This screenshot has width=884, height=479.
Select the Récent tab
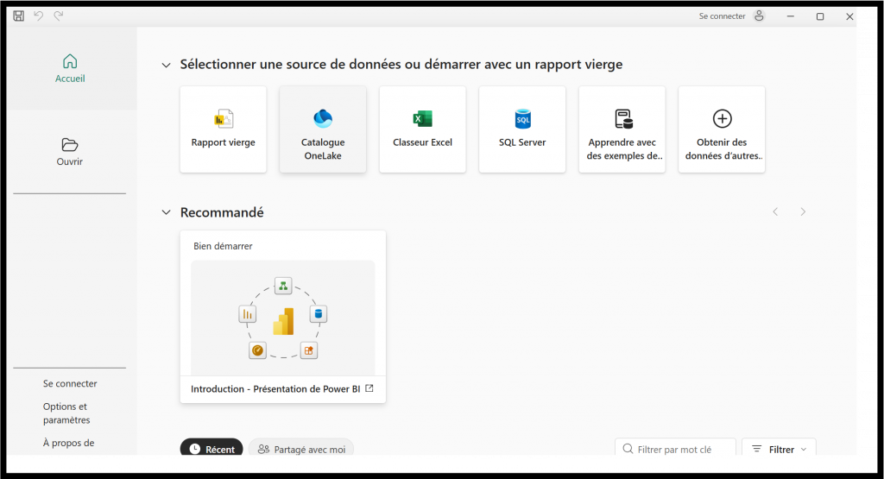(212, 449)
